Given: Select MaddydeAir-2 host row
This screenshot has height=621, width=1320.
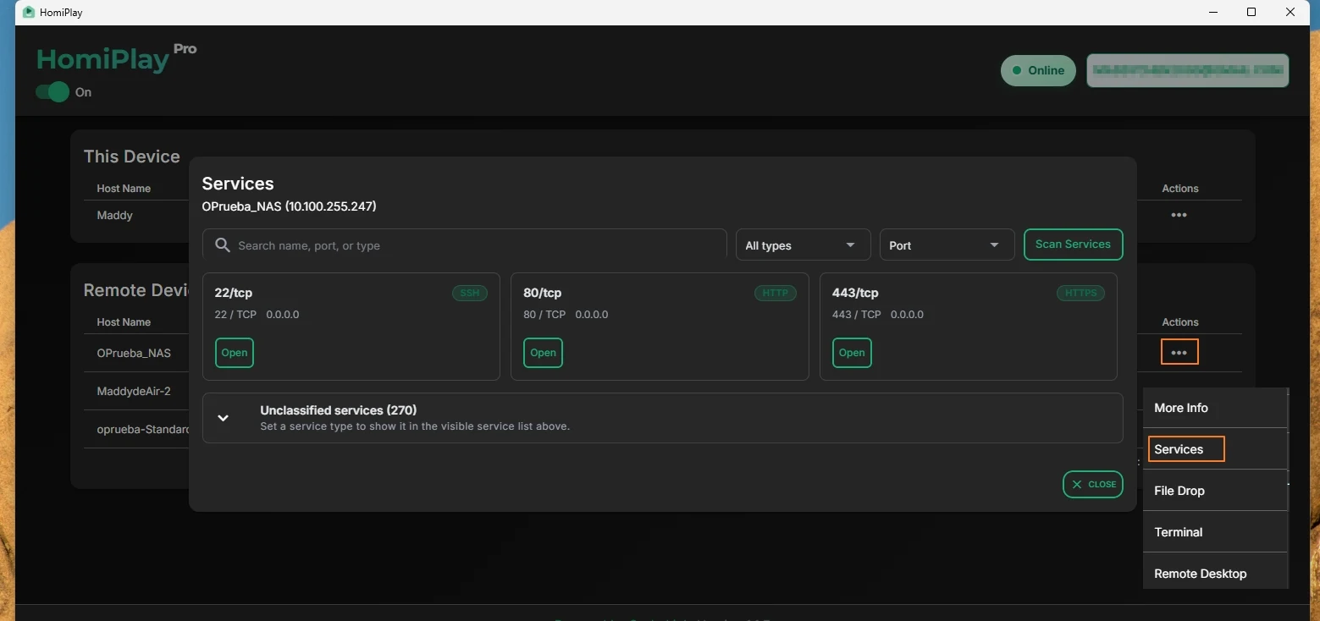Looking at the screenshot, I should (x=134, y=391).
